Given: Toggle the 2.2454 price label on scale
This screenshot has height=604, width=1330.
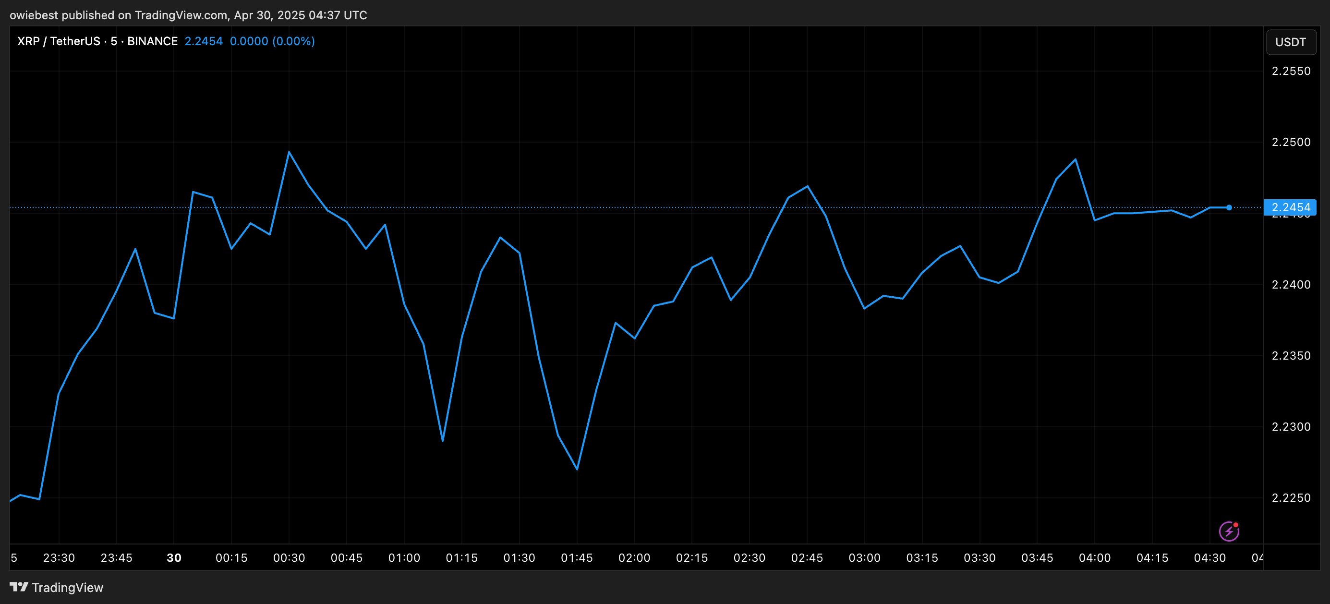Looking at the screenshot, I should coord(1291,207).
